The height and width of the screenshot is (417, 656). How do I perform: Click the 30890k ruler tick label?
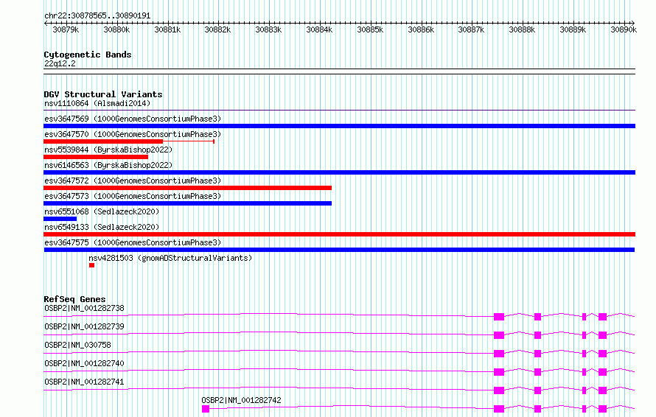click(624, 29)
